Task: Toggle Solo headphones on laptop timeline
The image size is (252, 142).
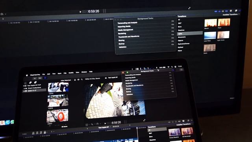Action: (x=176, y=121)
